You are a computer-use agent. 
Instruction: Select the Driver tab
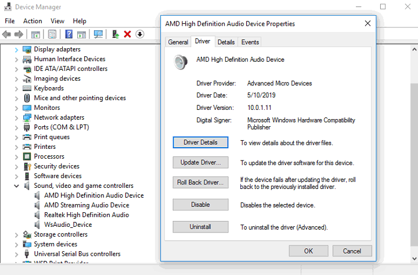pyautogui.click(x=203, y=41)
